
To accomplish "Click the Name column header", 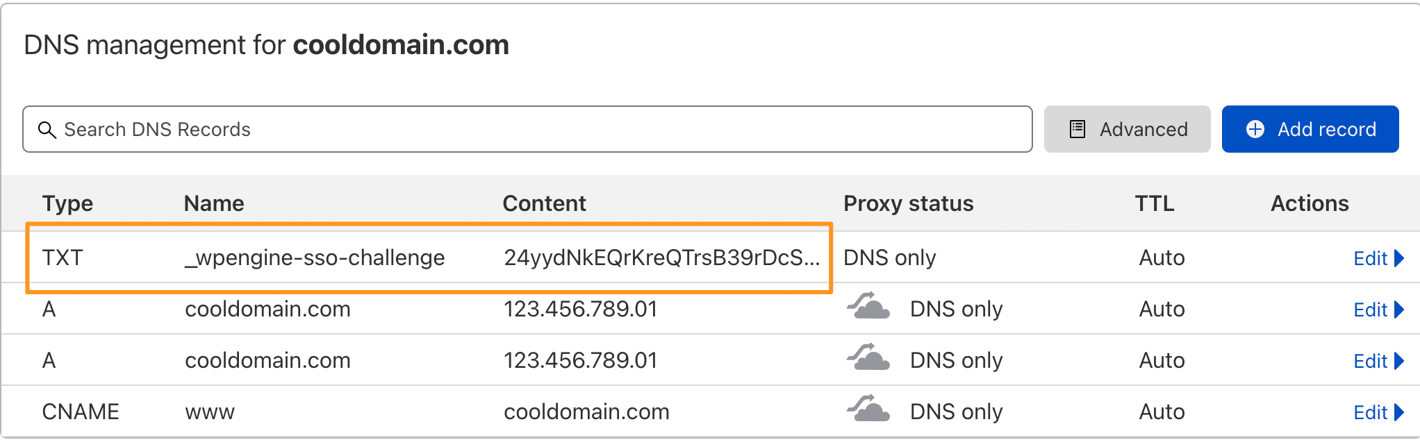I will (x=214, y=203).
